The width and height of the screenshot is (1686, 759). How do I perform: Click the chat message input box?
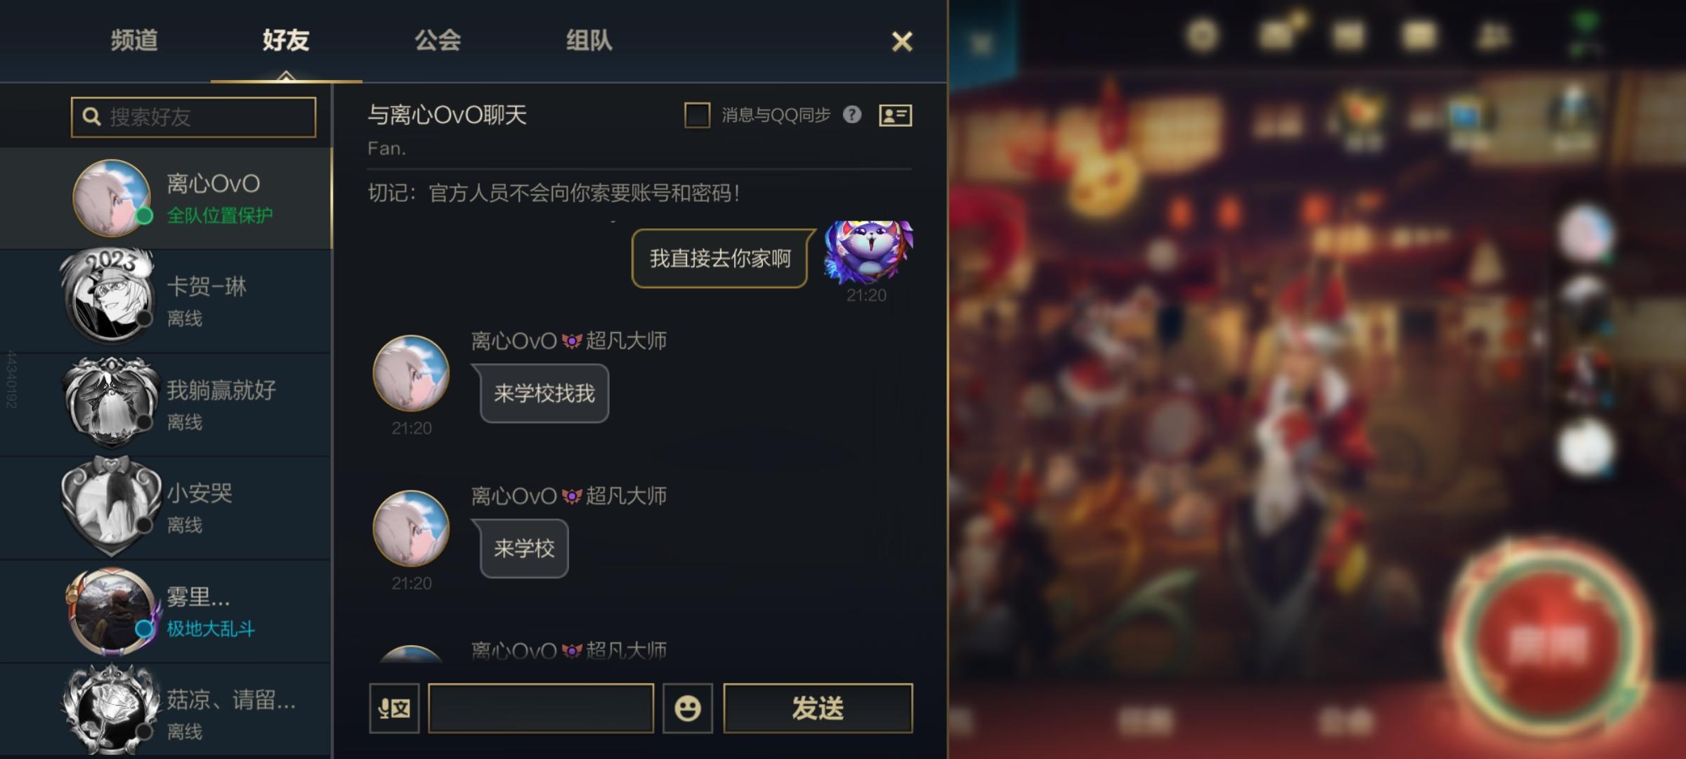(x=541, y=708)
